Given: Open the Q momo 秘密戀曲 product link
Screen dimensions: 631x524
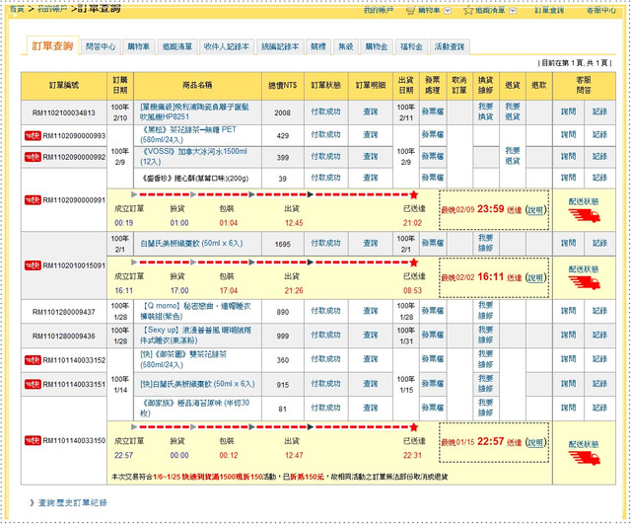Looking at the screenshot, I should click(x=195, y=311).
